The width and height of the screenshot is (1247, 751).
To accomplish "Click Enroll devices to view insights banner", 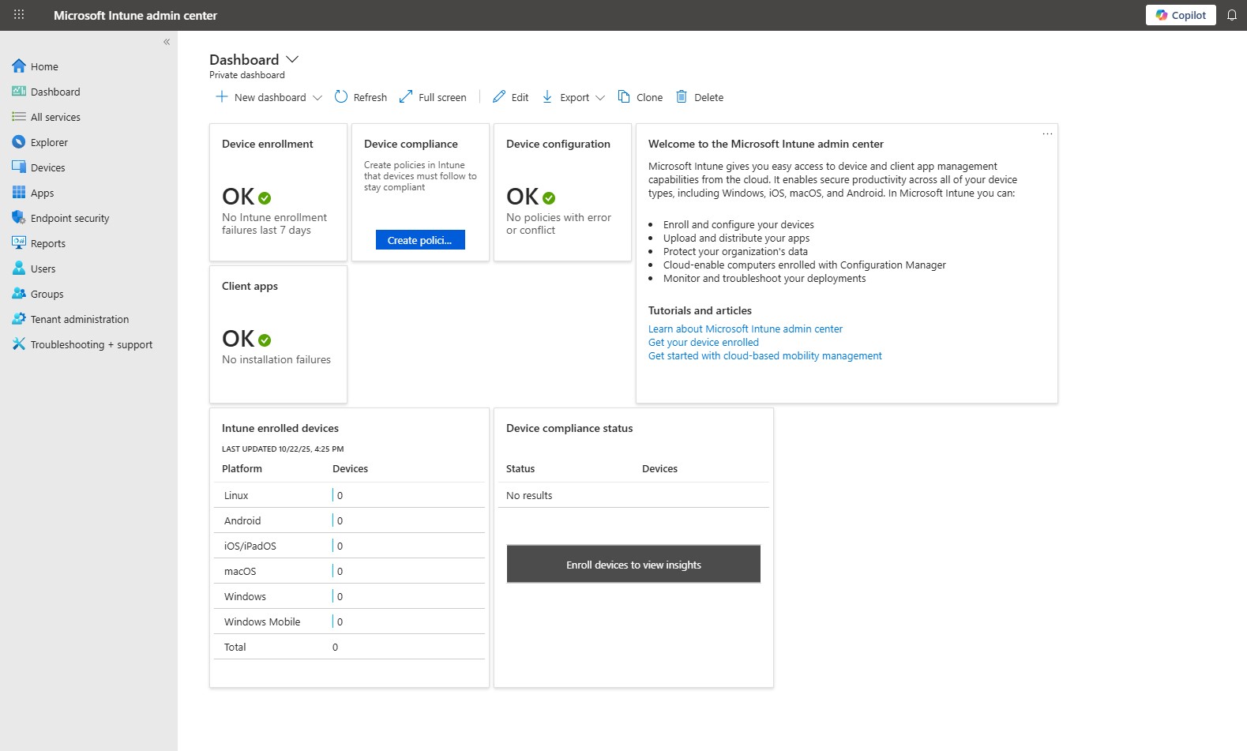I will [x=633, y=565].
